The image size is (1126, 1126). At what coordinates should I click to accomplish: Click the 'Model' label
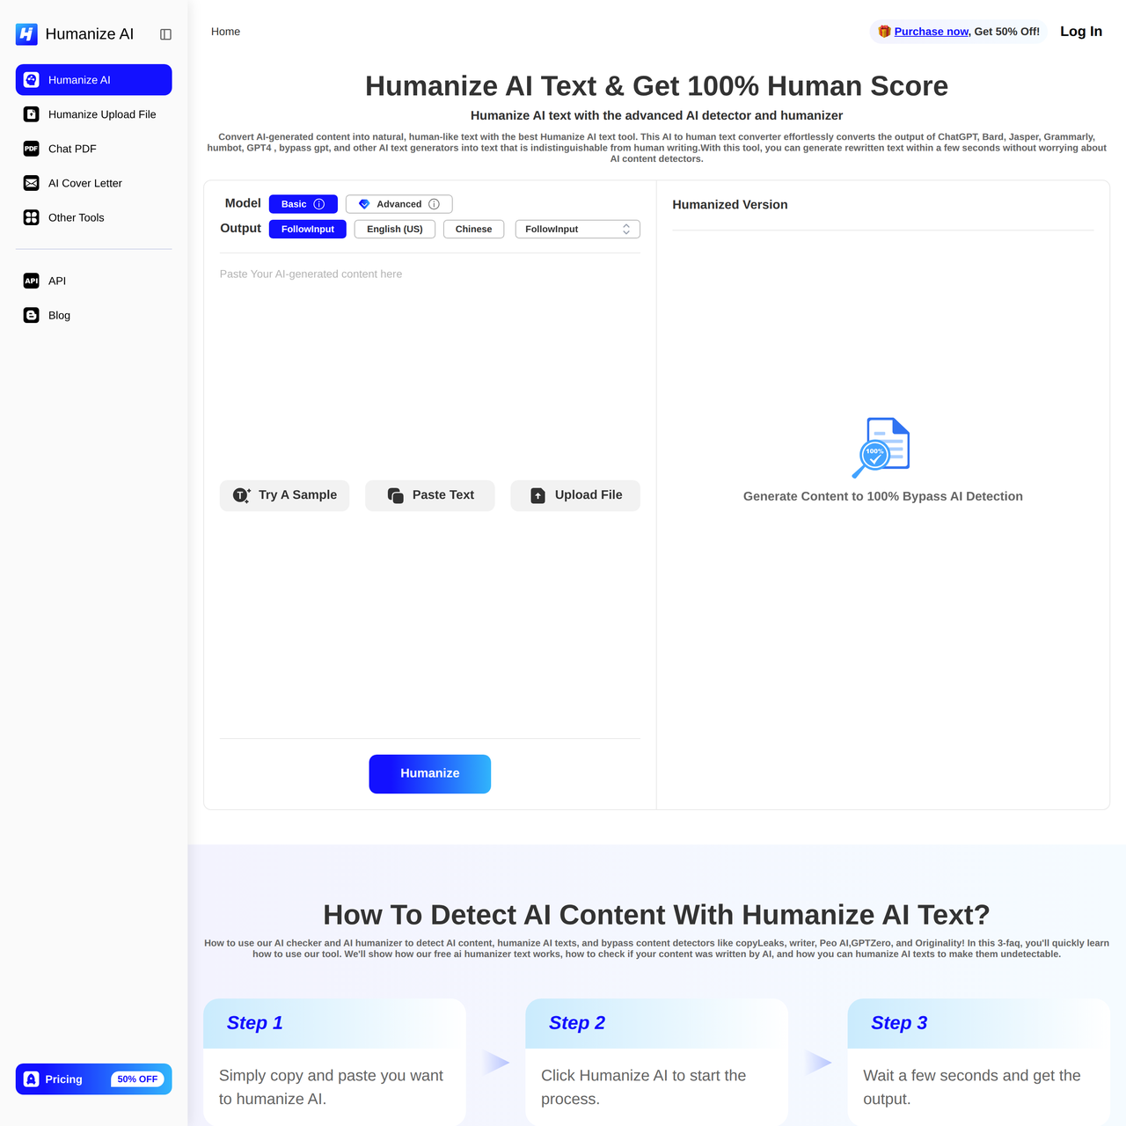pyautogui.click(x=243, y=203)
